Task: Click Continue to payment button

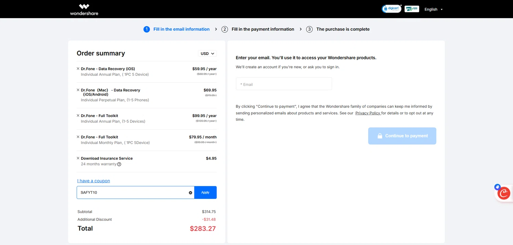Action: (x=402, y=136)
